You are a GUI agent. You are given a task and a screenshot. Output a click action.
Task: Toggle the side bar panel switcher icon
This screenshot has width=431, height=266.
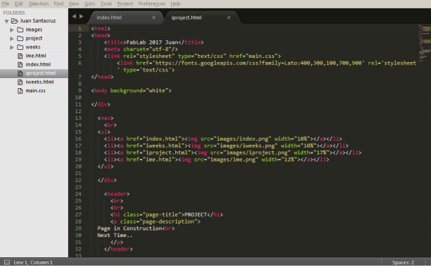[7, 262]
